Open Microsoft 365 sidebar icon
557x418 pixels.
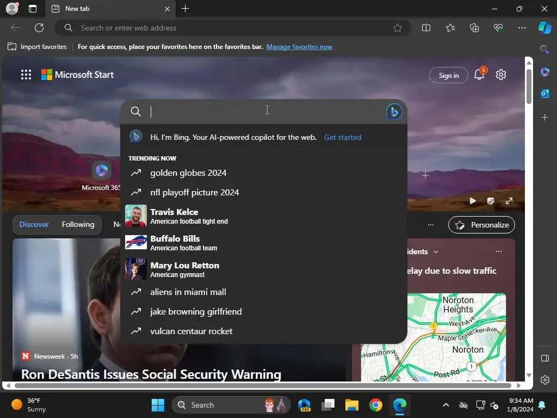(544, 72)
